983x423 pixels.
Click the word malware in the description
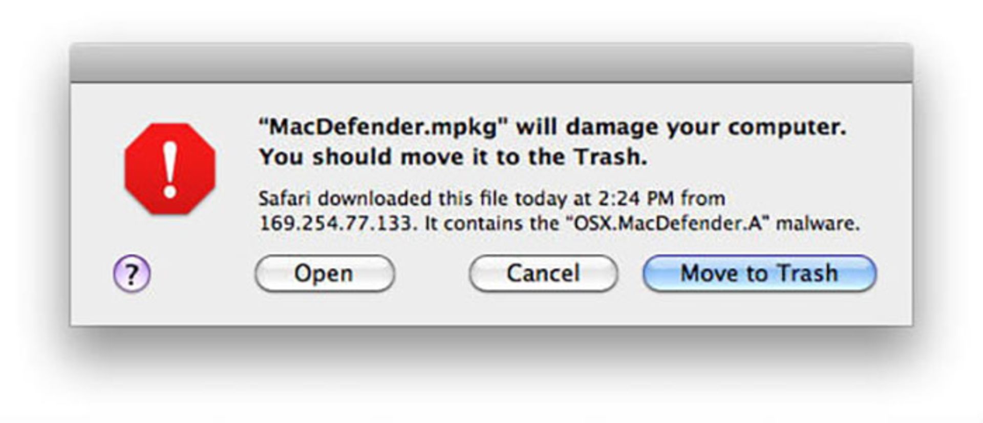pos(818,224)
